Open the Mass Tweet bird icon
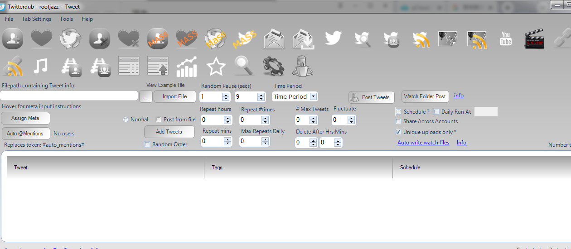The height and width of the screenshot is (249, 571). tap(245, 38)
